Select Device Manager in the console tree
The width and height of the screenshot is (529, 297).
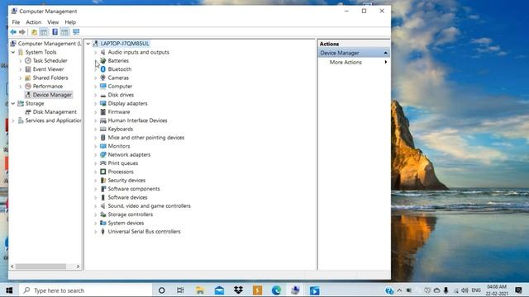pyautogui.click(x=52, y=95)
